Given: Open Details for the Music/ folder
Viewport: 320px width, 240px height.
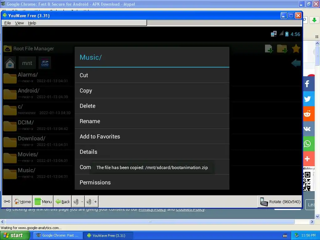Looking at the screenshot, I should click(x=152, y=152).
